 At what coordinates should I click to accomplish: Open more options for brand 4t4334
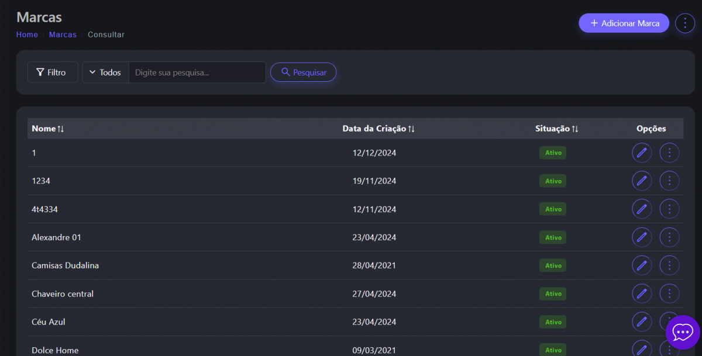coord(669,209)
